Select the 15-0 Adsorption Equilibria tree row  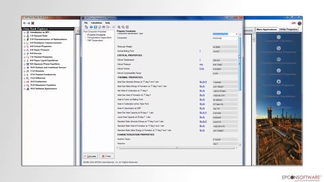(43, 85)
